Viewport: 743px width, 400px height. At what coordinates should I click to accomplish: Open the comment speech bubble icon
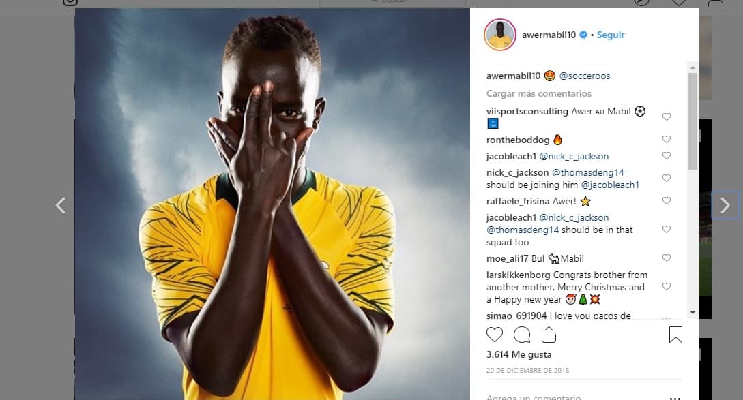pyautogui.click(x=522, y=335)
